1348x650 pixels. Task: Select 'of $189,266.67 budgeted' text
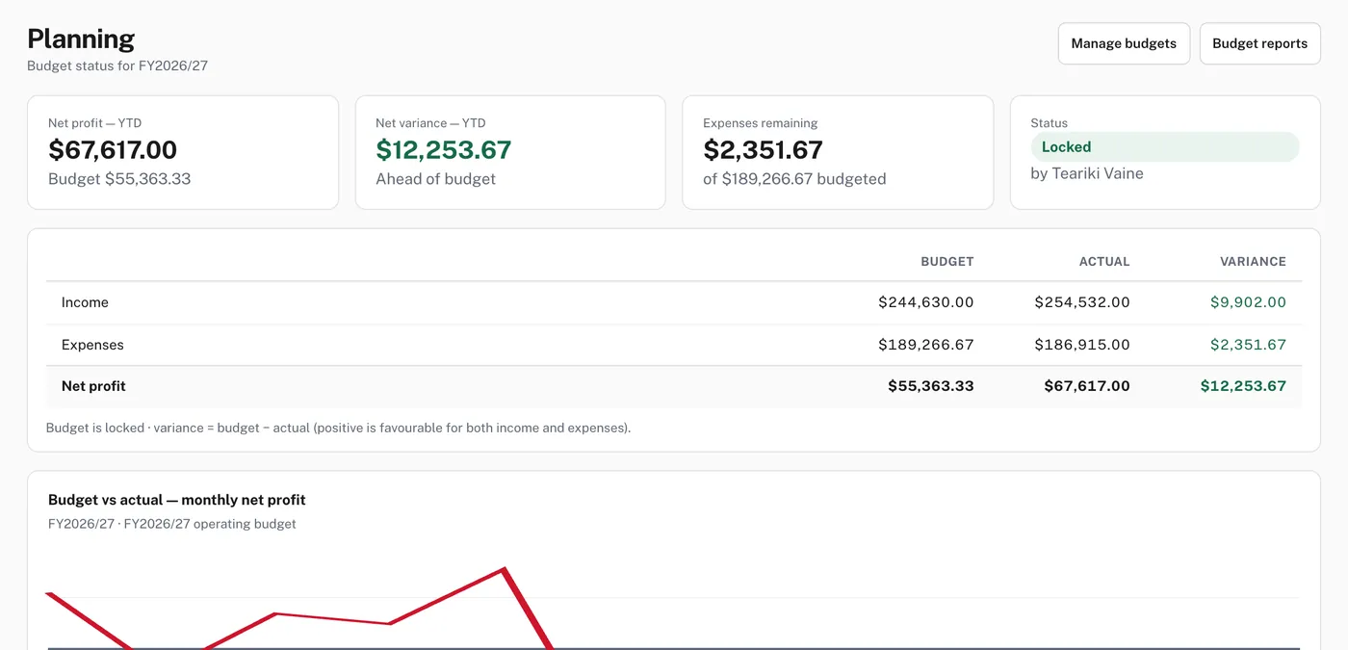tap(794, 179)
